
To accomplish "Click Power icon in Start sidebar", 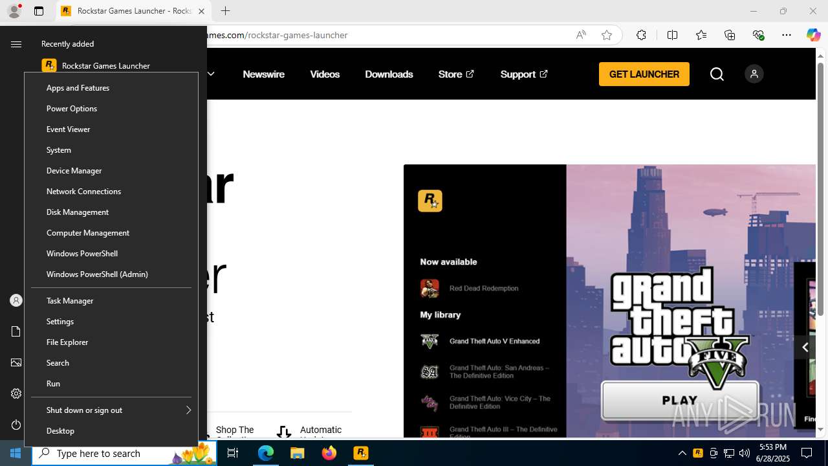I will click(x=16, y=425).
